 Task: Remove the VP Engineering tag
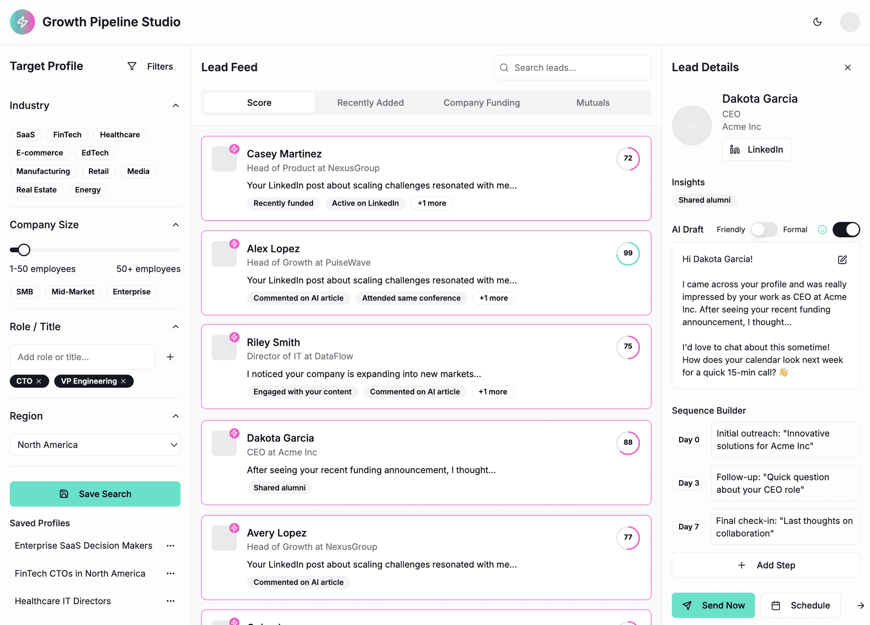[124, 381]
